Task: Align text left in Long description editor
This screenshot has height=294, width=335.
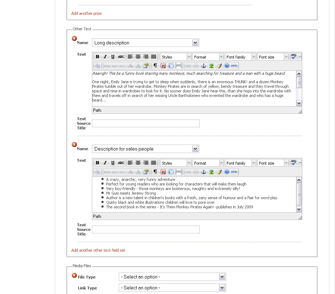Action: pyautogui.click(x=130, y=57)
